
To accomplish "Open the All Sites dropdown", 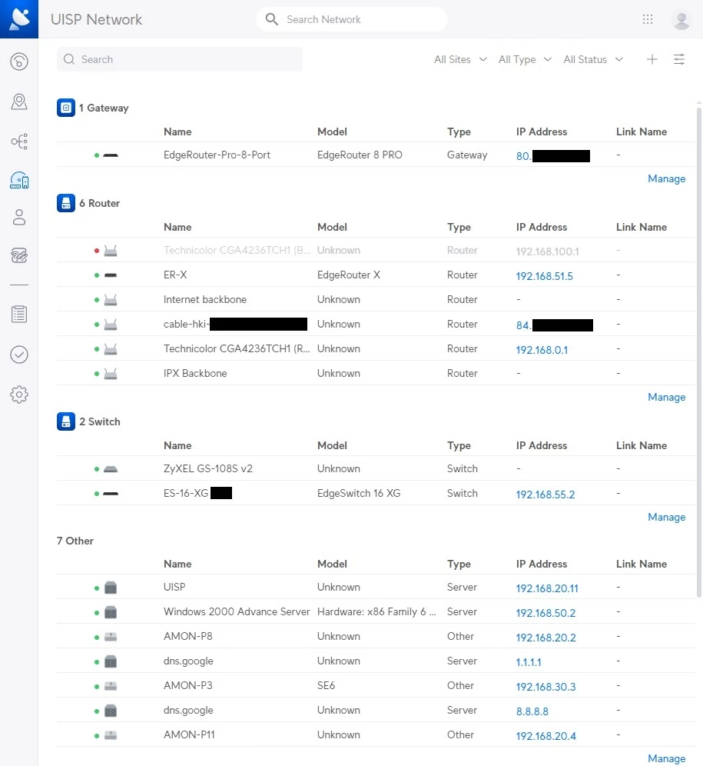I will (460, 59).
